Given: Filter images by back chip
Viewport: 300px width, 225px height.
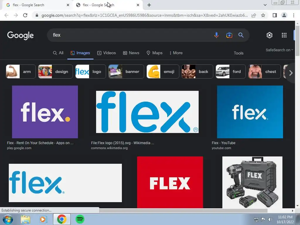Looking at the screenshot, I should click(197, 71).
